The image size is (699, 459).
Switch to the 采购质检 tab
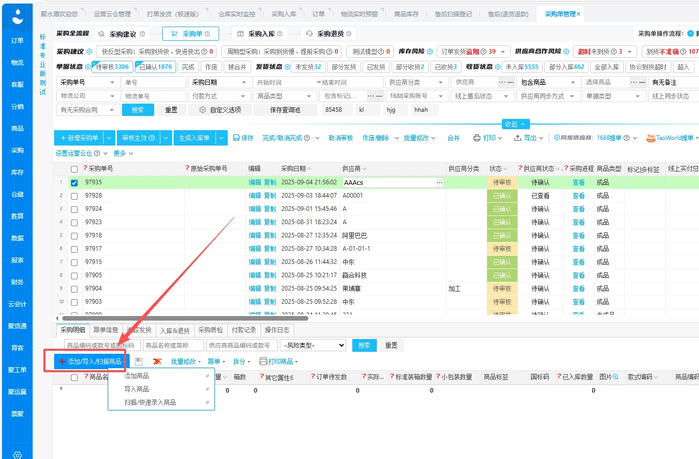point(210,330)
